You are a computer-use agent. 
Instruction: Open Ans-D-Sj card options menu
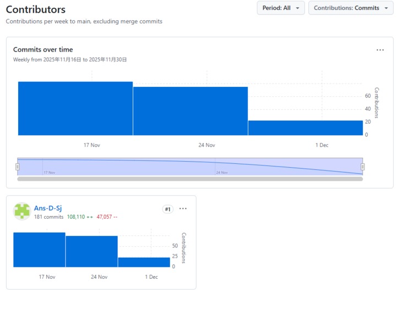coord(183,208)
